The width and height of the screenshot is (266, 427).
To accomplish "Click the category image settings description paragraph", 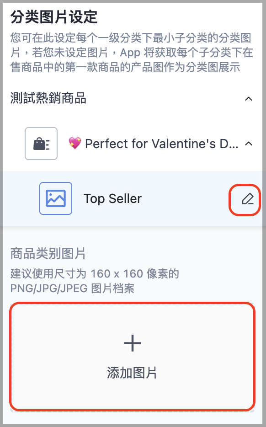I will pos(132,53).
